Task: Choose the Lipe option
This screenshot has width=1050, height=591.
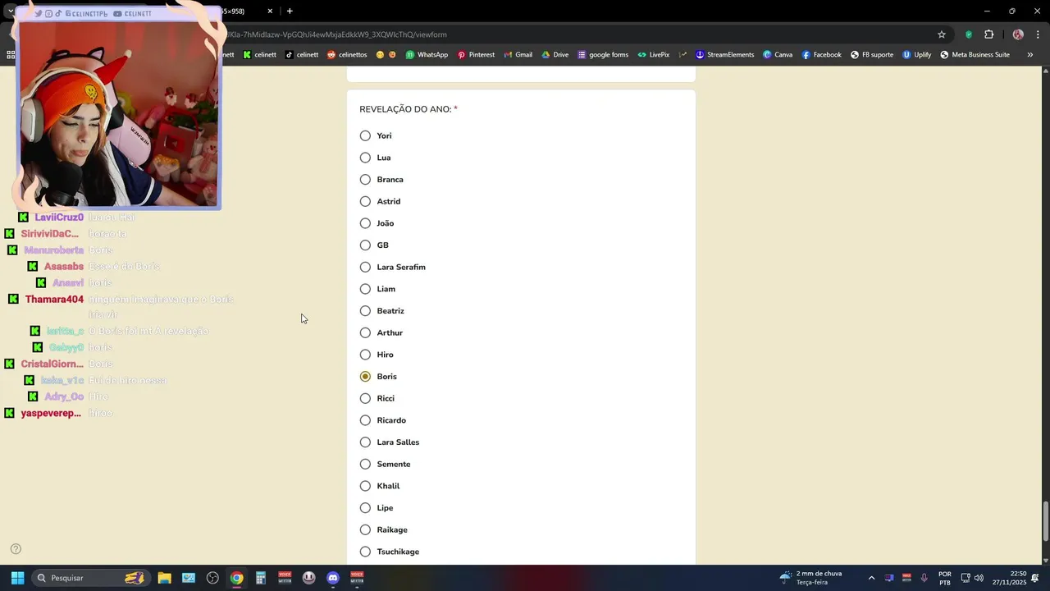Action: coord(365,508)
